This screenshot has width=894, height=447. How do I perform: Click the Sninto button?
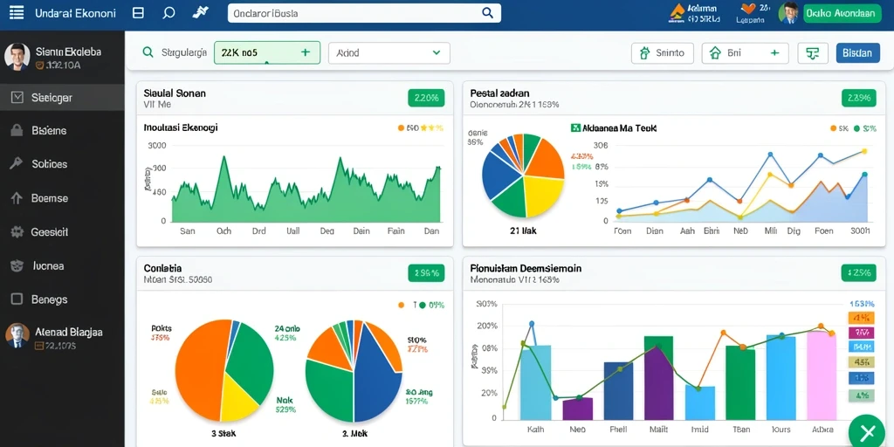663,53
